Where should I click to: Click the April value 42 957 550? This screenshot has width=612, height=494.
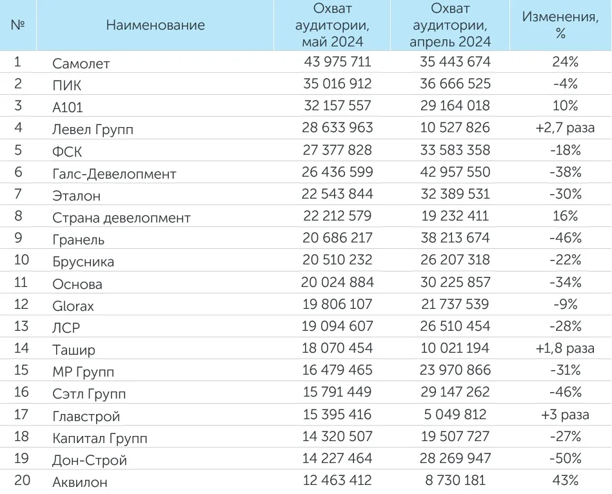click(x=455, y=172)
